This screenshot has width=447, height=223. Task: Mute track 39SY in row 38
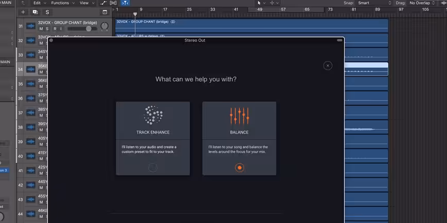[41, 130]
